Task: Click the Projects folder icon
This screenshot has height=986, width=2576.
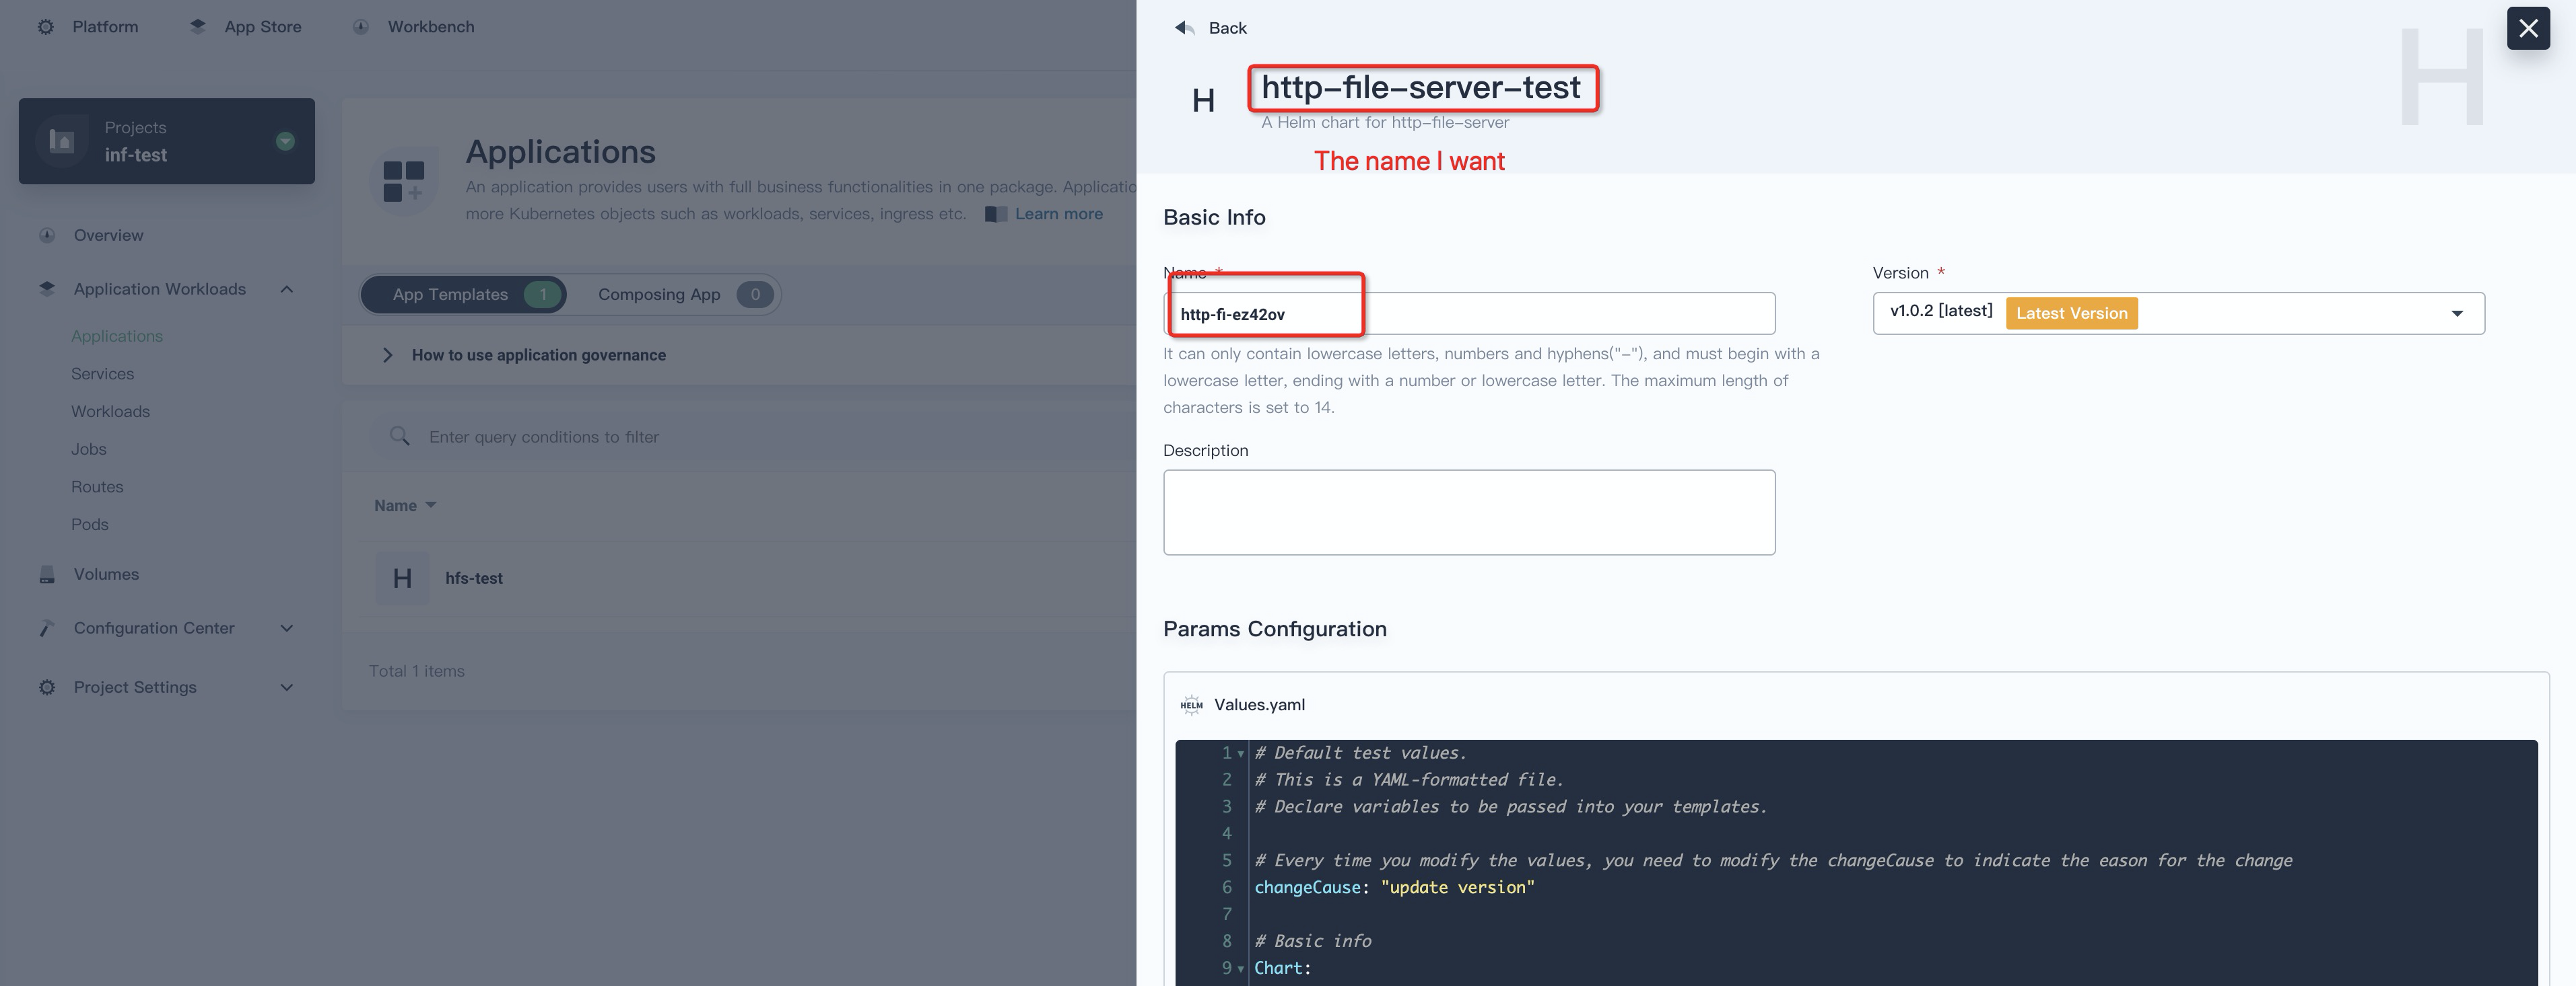Action: (x=62, y=141)
